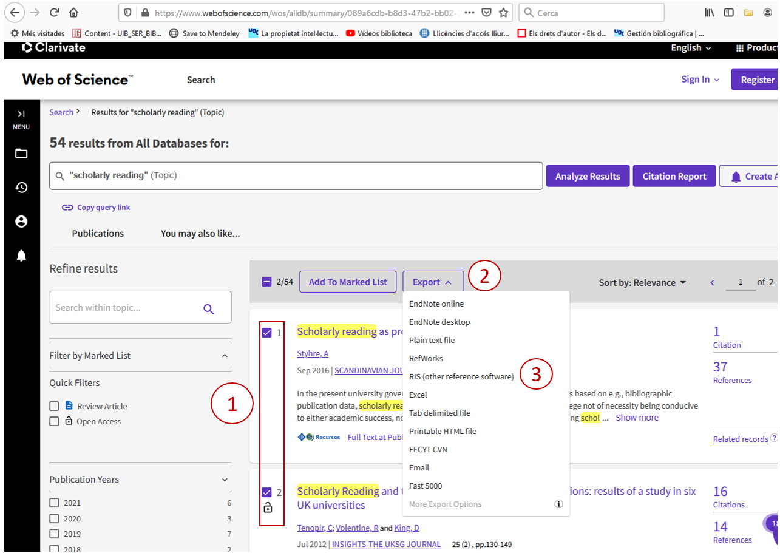The height and width of the screenshot is (553, 780).
Task: Open the alerts bell icon in left sidebar
Action: 21,256
